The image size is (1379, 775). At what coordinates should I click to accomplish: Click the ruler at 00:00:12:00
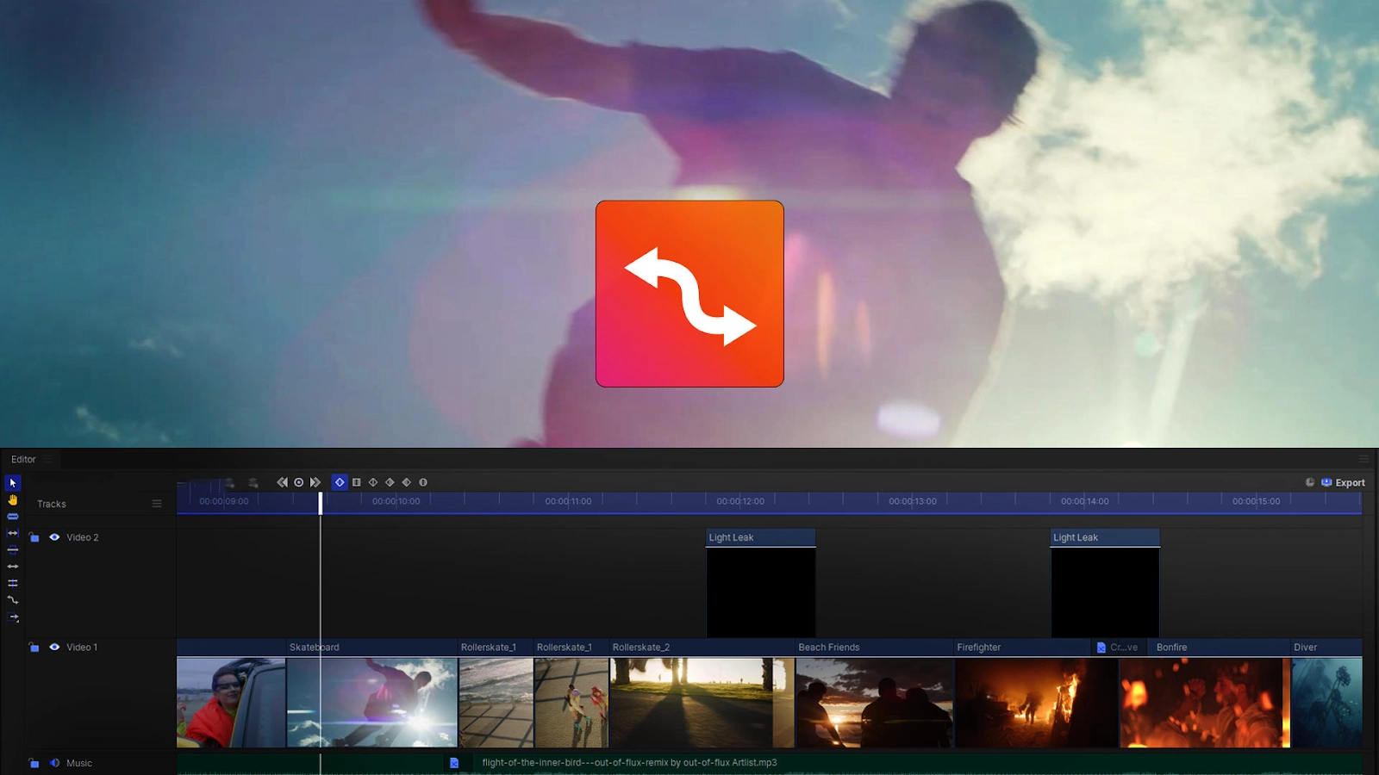pyautogui.click(x=740, y=501)
